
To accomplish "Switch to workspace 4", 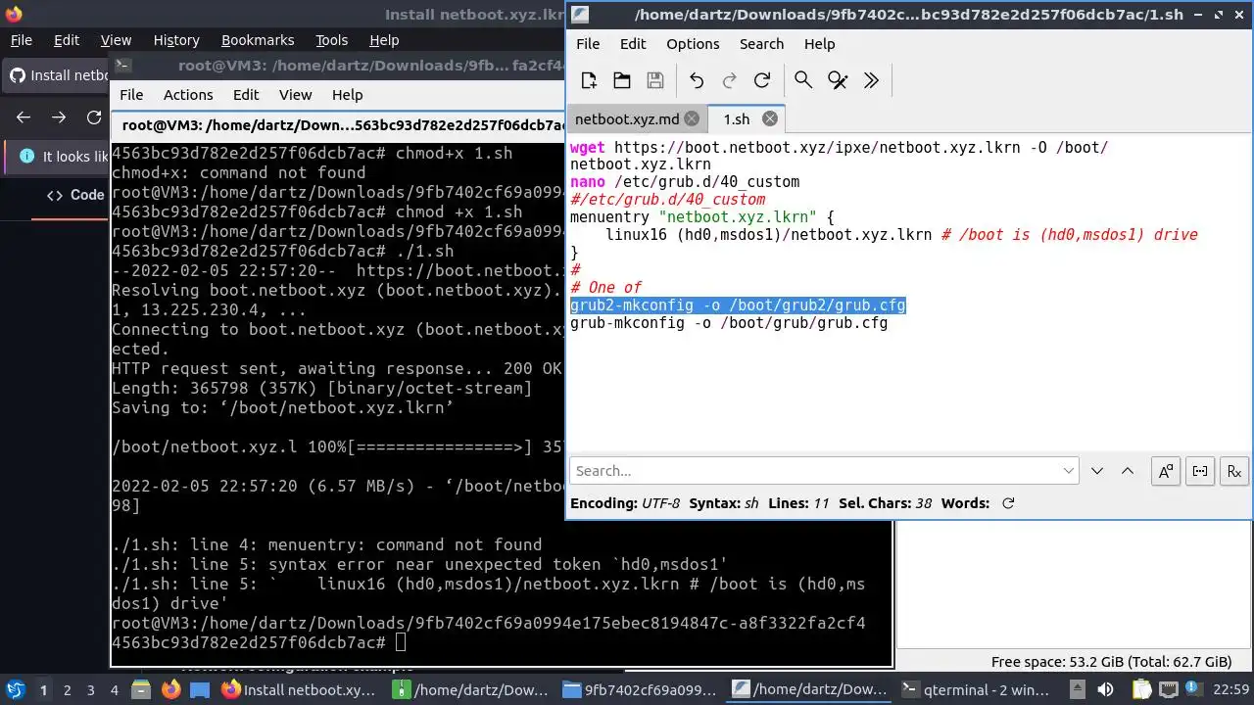I will [114, 690].
